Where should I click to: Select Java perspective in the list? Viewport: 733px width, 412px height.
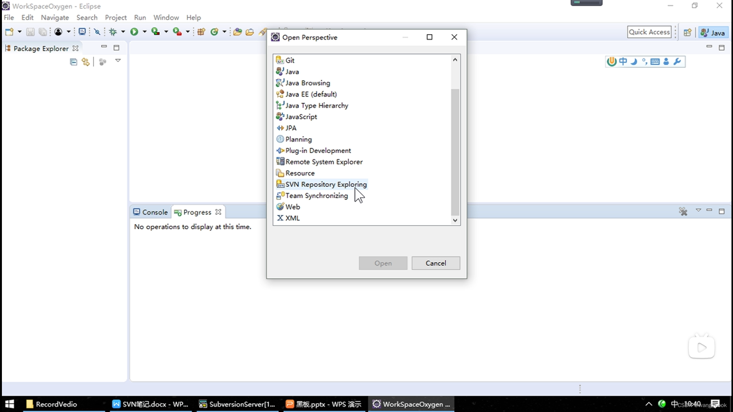[x=287, y=72]
